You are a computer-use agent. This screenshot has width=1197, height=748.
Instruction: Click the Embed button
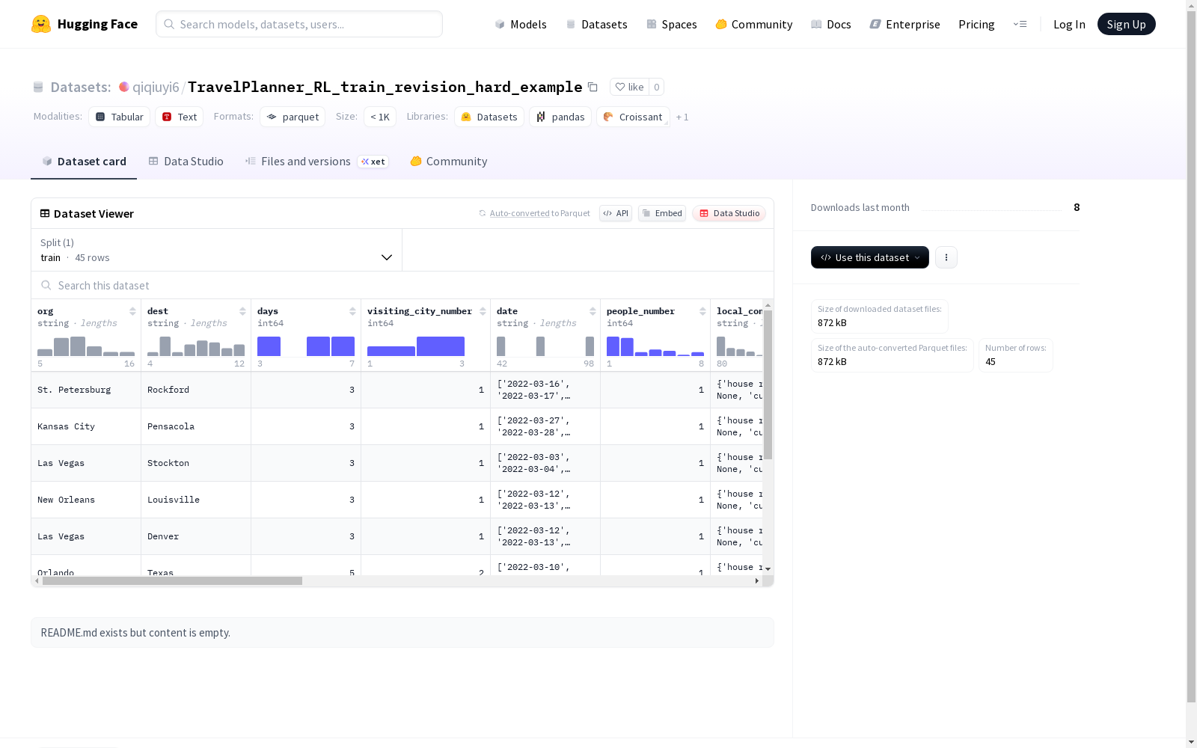click(x=662, y=213)
